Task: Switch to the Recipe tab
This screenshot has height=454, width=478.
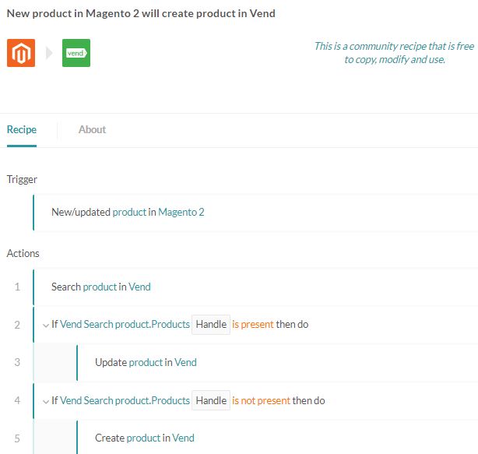Action: coord(22,129)
